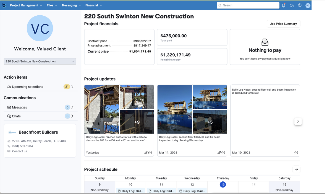Open the Project Management menu
This screenshot has width=325, height=194.
point(26,5)
